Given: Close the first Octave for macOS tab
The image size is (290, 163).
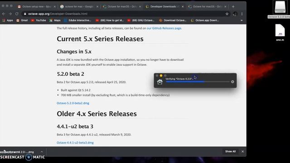Looking at the screenshot, I should click(140, 6).
